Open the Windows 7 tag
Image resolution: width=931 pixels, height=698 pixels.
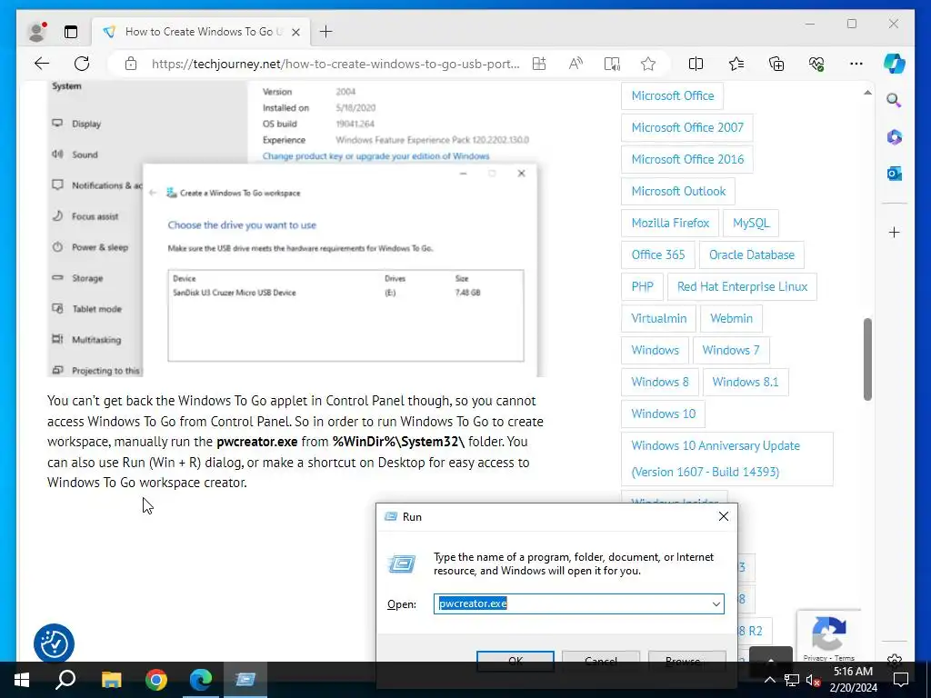pos(731,350)
